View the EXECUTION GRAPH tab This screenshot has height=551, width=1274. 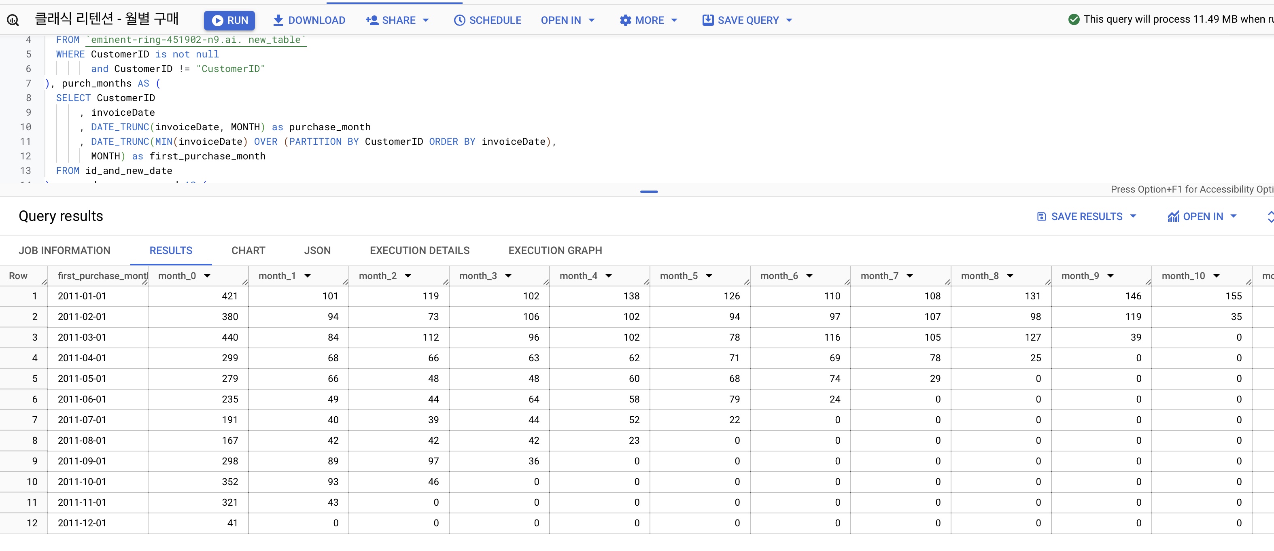coord(554,250)
